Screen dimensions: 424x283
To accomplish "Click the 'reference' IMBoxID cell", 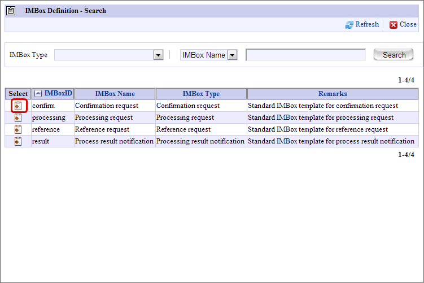I will pyautogui.click(x=53, y=129).
